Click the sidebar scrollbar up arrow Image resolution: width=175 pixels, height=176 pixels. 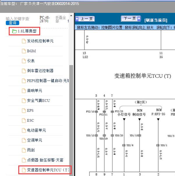71,15
